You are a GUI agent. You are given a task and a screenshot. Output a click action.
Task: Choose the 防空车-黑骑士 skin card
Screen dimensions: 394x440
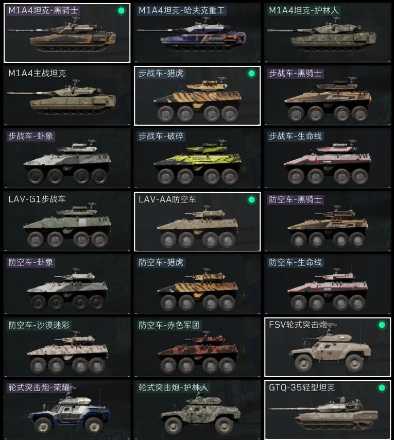click(x=328, y=222)
